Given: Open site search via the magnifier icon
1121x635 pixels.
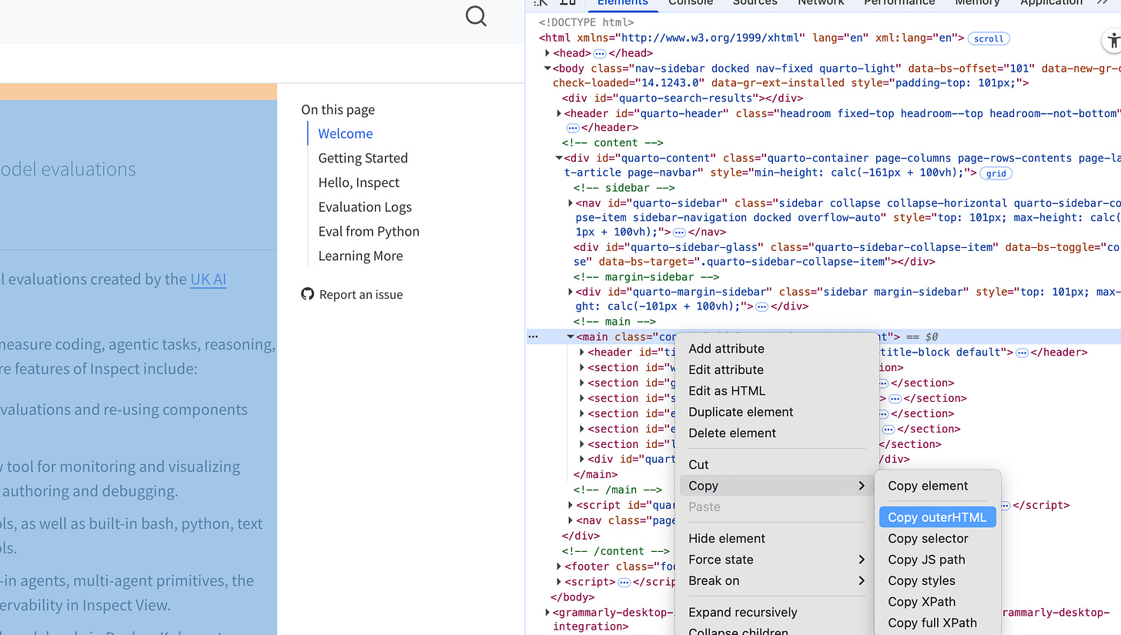Looking at the screenshot, I should click(x=476, y=15).
